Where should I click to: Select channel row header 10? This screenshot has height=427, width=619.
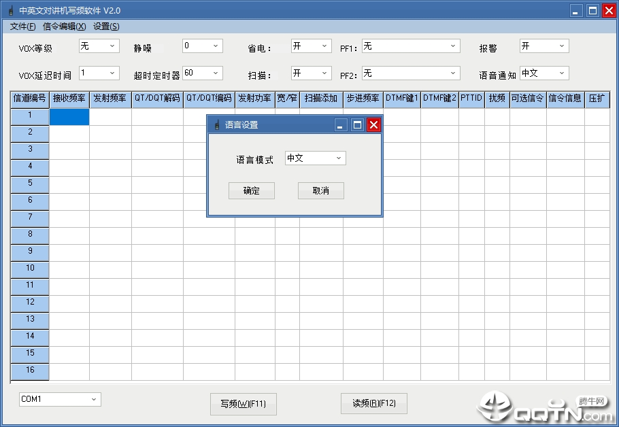click(30, 270)
